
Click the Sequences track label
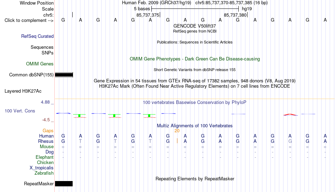pyautogui.click(x=42, y=47)
